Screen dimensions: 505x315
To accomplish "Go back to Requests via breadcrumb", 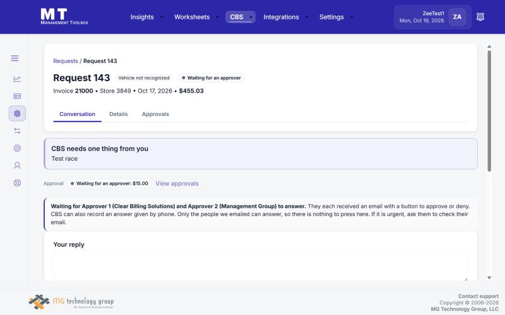I will point(66,61).
